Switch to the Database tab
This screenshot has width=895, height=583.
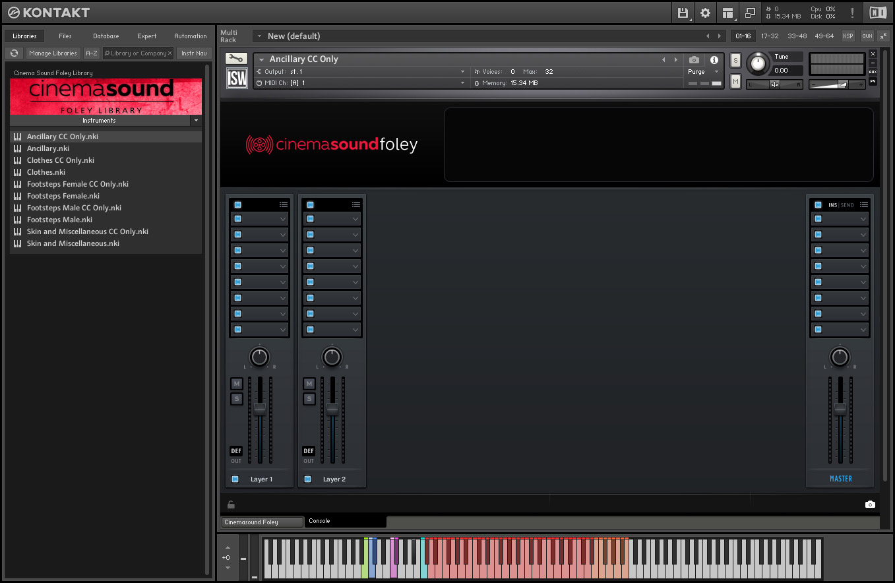(106, 36)
